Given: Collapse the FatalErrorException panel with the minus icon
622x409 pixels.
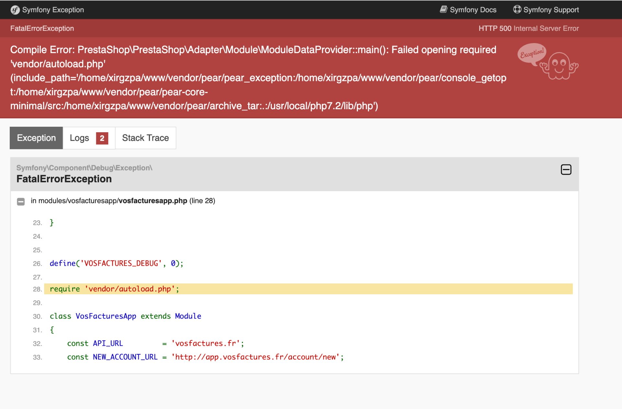Looking at the screenshot, I should click(566, 169).
